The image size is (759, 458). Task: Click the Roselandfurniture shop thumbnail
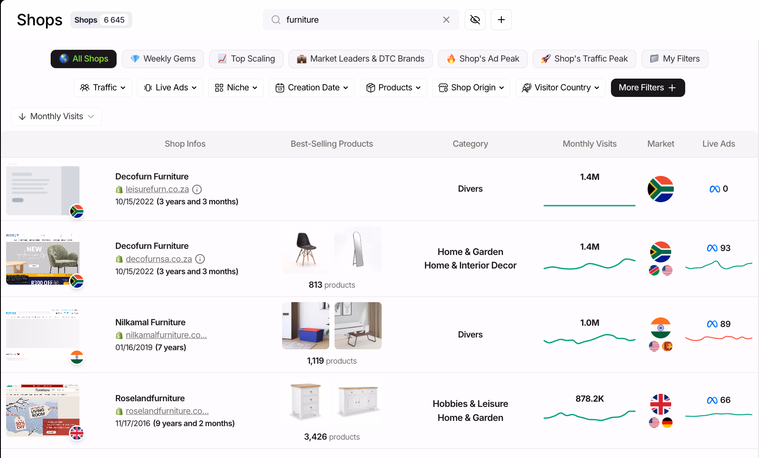tap(42, 410)
